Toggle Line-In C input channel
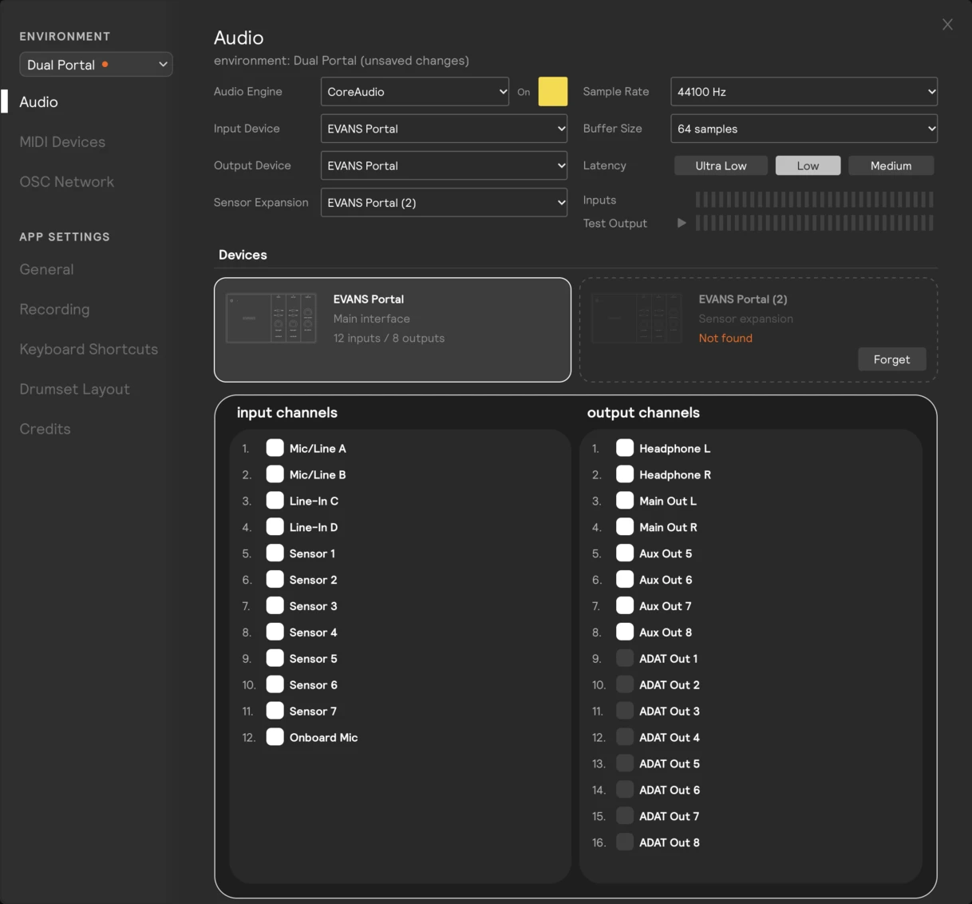This screenshot has height=904, width=972. point(275,501)
